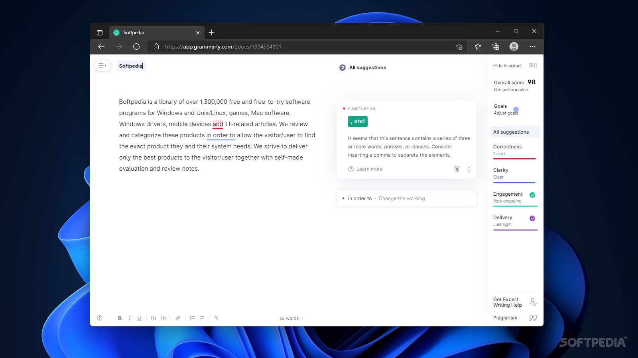Apply Heading 2 style
Screen dimensions: 638x358
163,318
